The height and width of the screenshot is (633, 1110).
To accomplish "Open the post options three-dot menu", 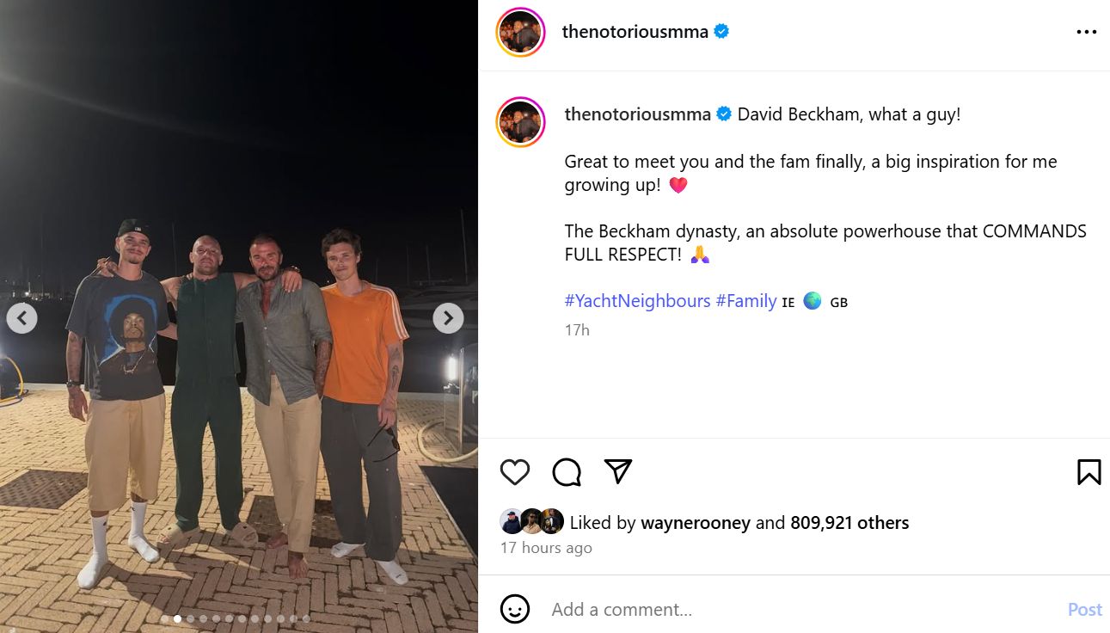I will pos(1087,32).
